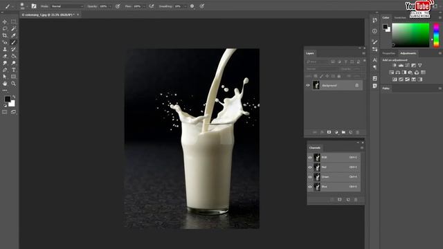The height and width of the screenshot is (249, 443).
Task: Select the Zoom tool
Action: pyautogui.click(x=13, y=84)
